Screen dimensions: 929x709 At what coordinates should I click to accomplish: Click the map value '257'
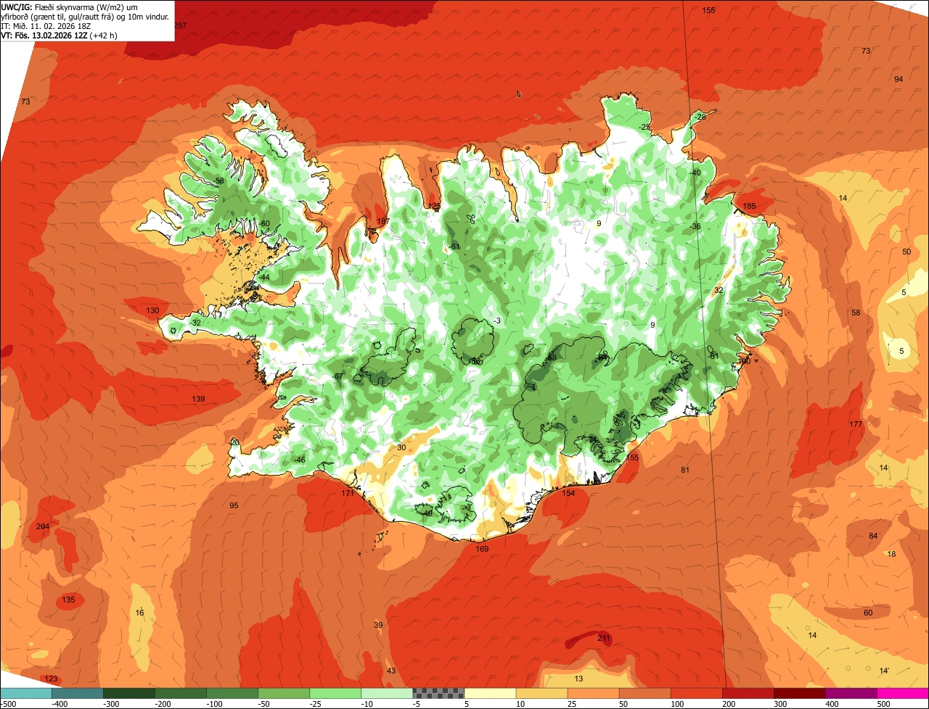pos(181,25)
